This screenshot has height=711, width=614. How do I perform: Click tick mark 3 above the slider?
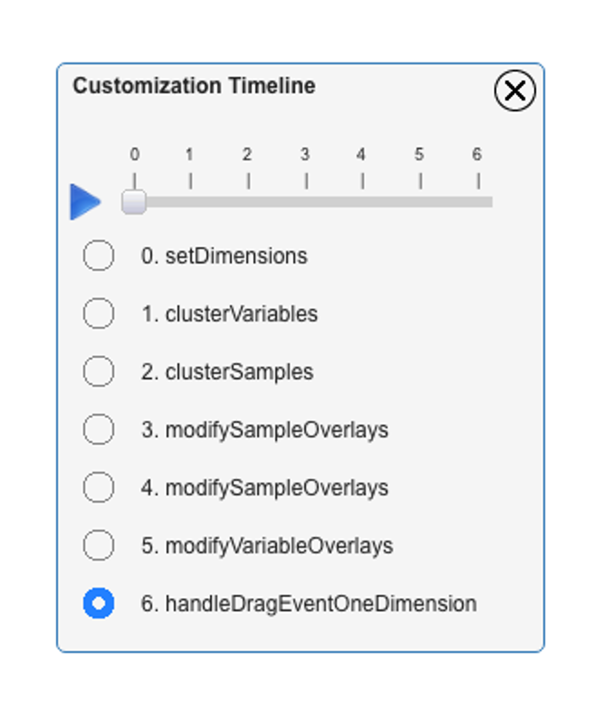click(306, 181)
